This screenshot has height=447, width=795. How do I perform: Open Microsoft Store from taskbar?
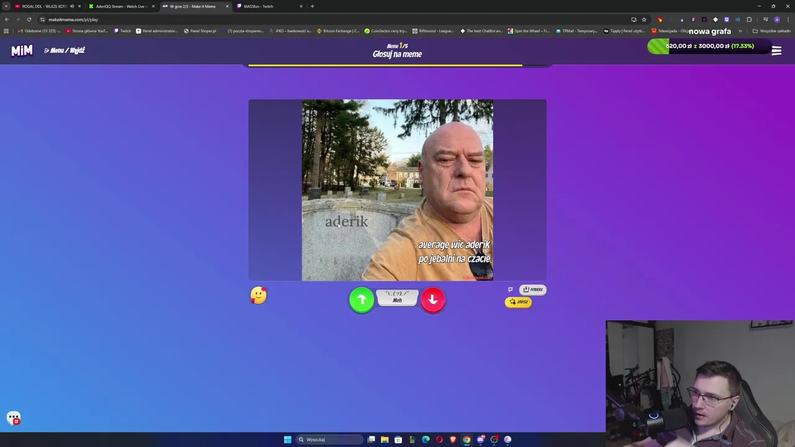point(398,440)
